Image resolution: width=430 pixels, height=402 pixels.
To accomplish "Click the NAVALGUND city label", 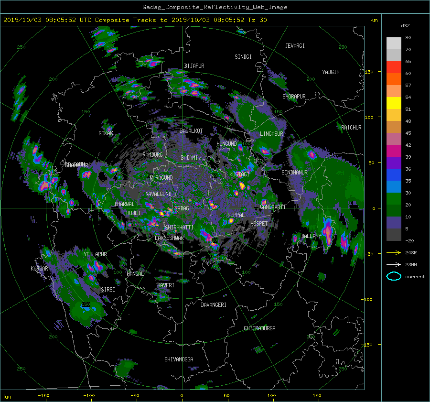I will click(158, 194).
